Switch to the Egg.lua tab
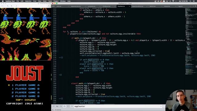The image size is (197, 111). [x=180, y=6]
